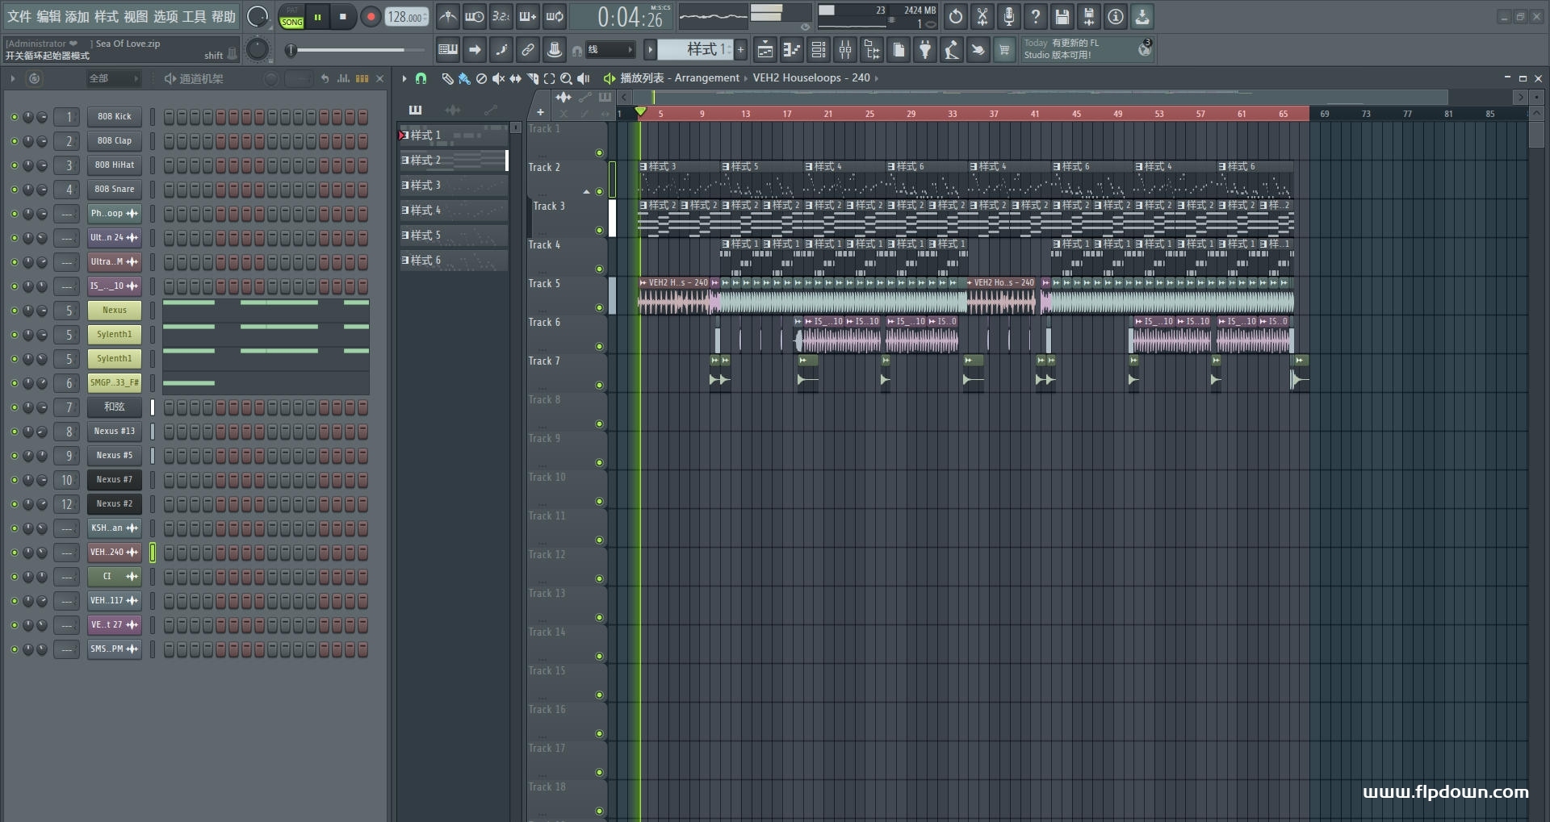Open the 工具 menu
Viewport: 1550px width, 822px height.
pos(194,16)
